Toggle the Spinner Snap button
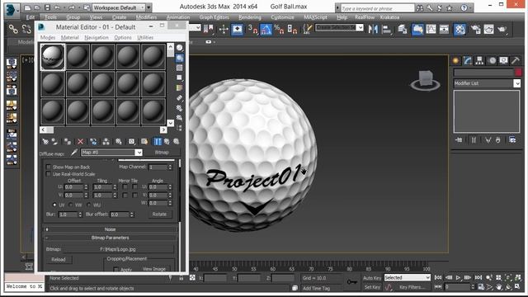The height and width of the screenshot is (297, 528). tap(292, 30)
